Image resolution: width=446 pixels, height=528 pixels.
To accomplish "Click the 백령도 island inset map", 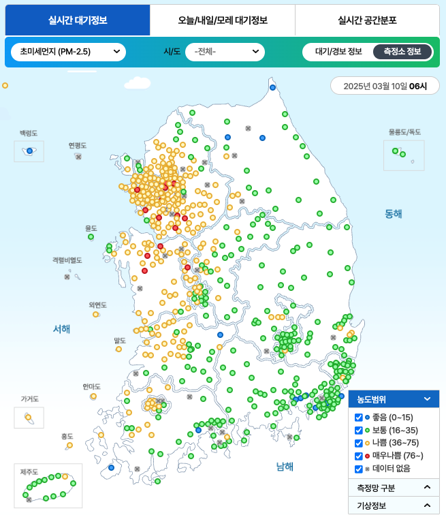I will (x=29, y=151).
